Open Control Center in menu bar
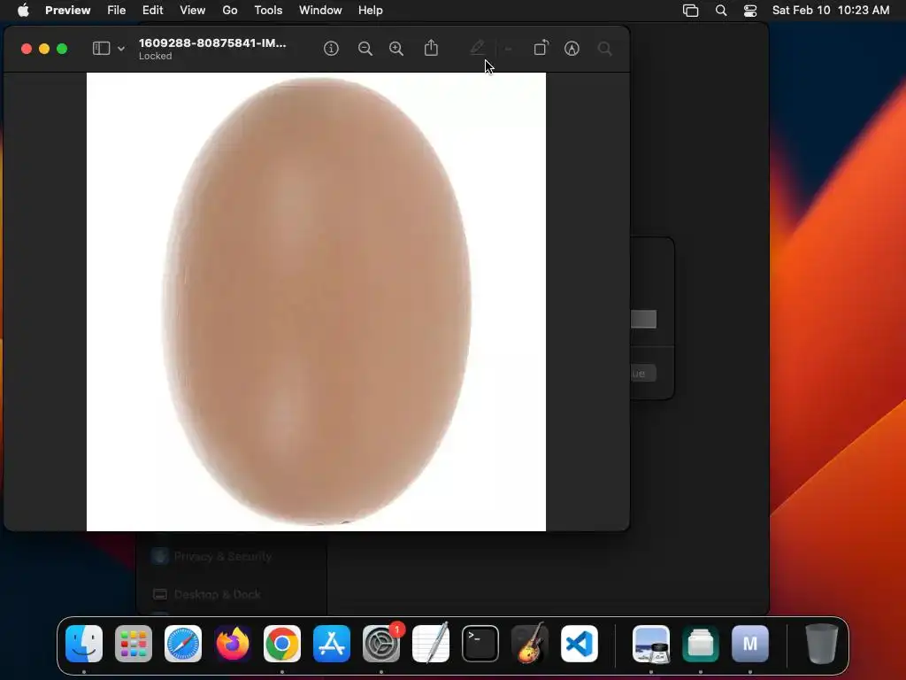The width and height of the screenshot is (906, 680). 750,11
